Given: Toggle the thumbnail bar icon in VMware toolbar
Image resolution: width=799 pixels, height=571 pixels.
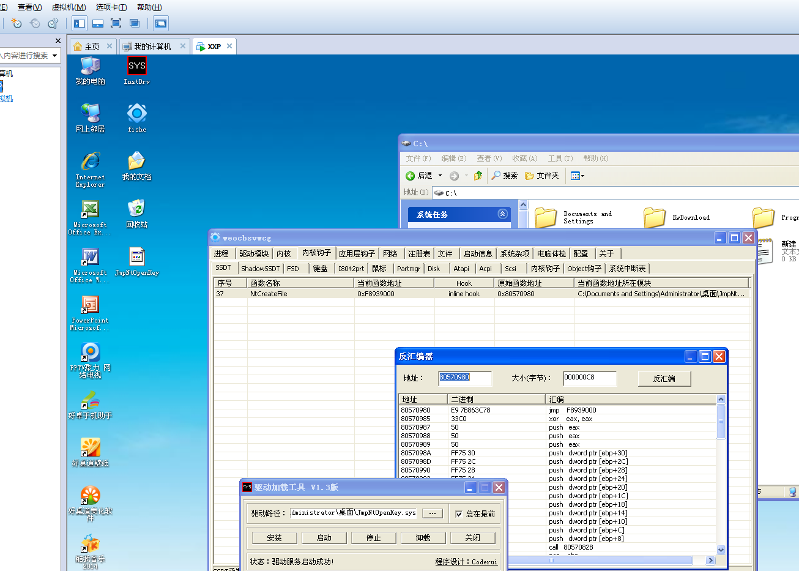Looking at the screenshot, I should click(x=98, y=23).
